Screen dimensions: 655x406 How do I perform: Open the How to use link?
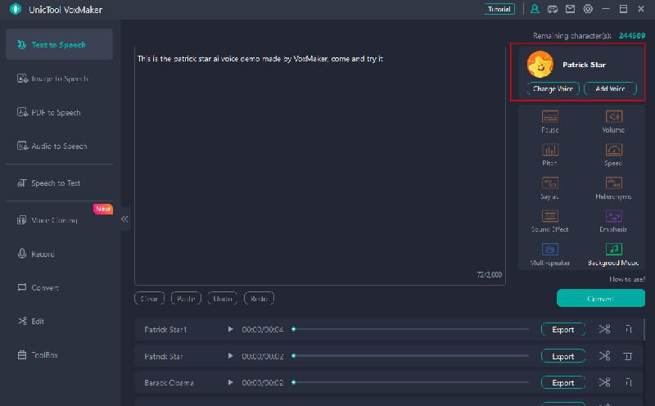pos(627,279)
